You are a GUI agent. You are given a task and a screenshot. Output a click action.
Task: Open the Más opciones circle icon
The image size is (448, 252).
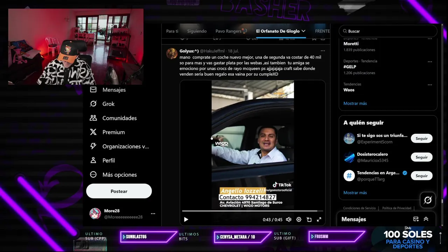93,174
